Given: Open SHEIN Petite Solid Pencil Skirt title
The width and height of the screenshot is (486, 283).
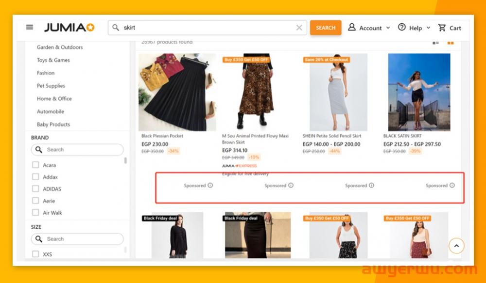Looking at the screenshot, I should [332, 136].
